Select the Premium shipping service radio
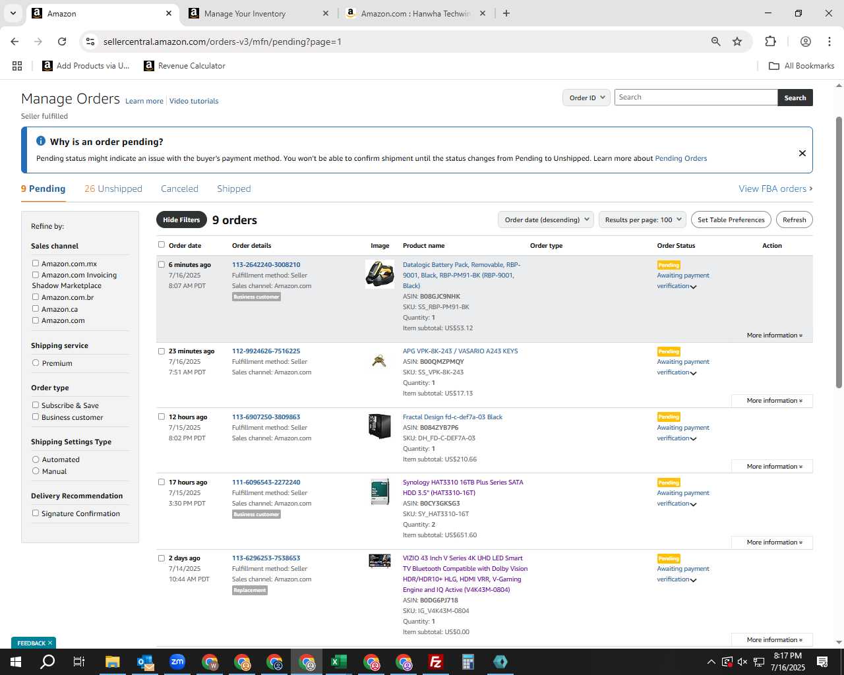Viewport: 844px width, 675px height. click(36, 363)
